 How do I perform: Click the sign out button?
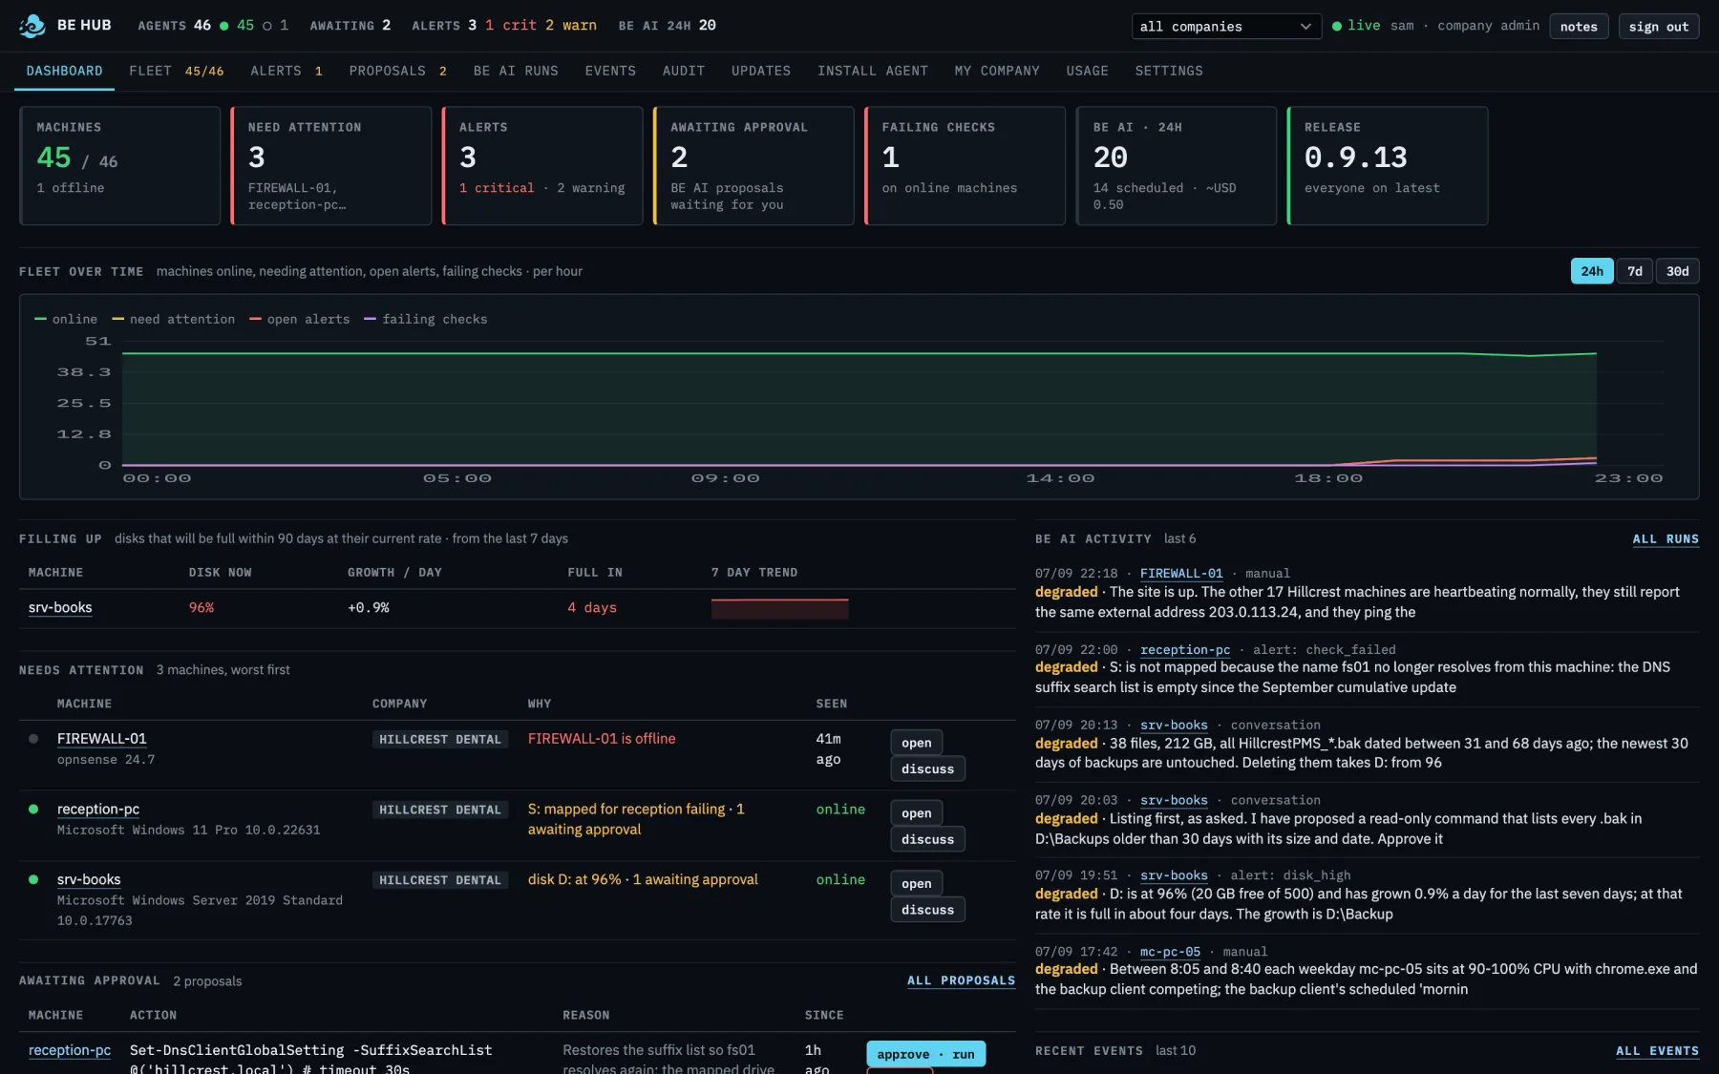click(1658, 27)
